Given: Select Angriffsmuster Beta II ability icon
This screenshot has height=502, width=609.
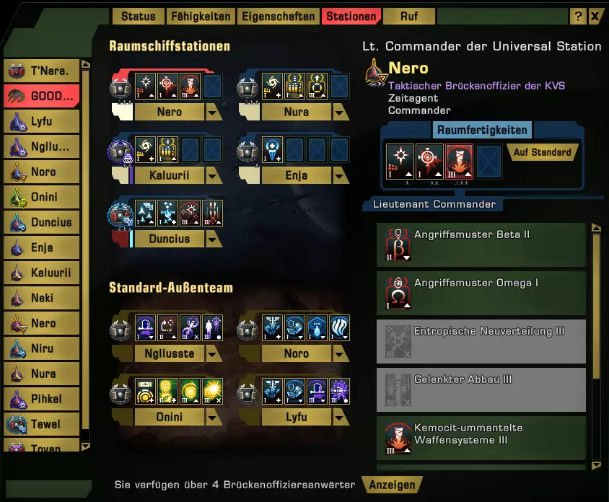Looking at the screenshot, I should 398,245.
